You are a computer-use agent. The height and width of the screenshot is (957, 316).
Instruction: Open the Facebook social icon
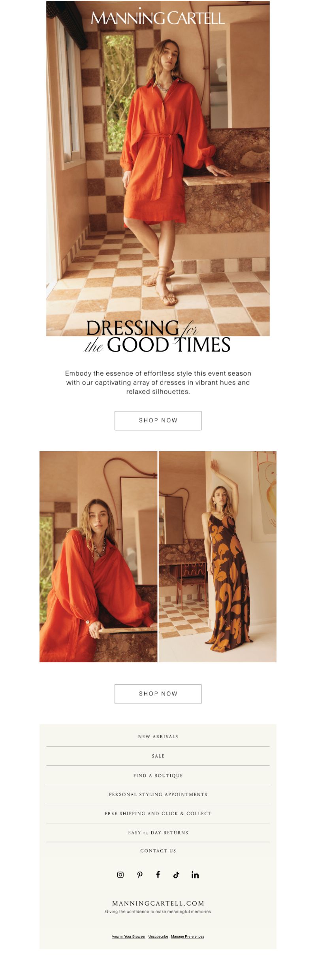point(158,874)
